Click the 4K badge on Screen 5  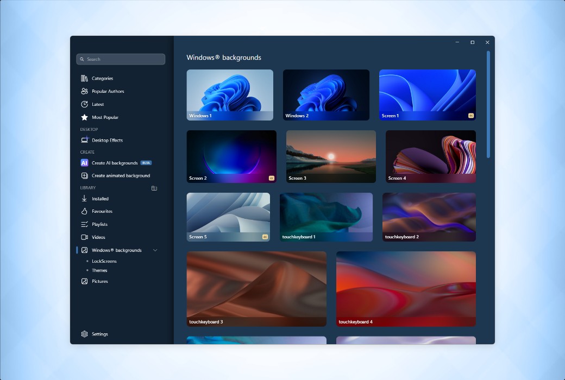tap(265, 237)
